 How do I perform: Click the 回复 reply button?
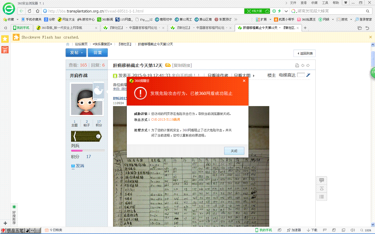[x=98, y=53]
